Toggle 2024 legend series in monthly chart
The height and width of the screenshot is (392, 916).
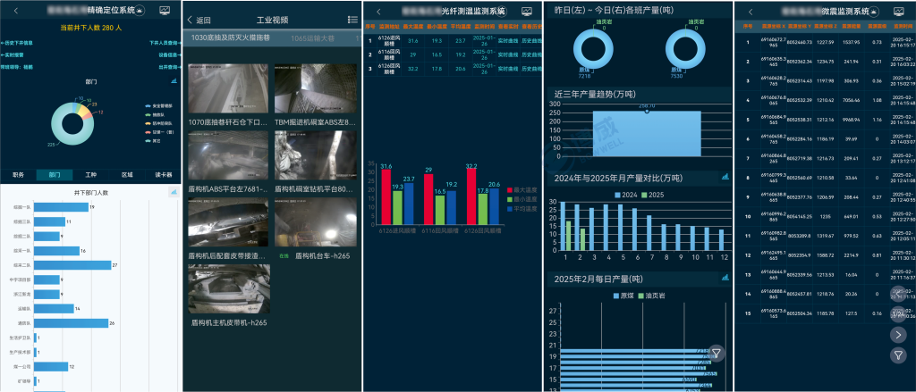[625, 194]
